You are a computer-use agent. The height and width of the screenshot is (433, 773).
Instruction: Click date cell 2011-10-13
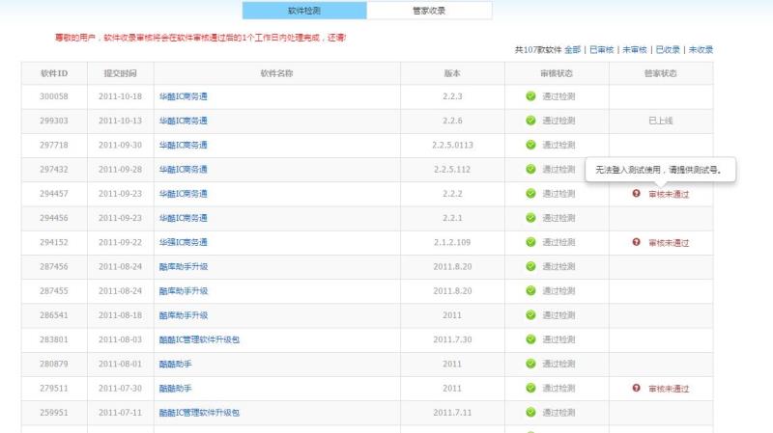click(120, 121)
